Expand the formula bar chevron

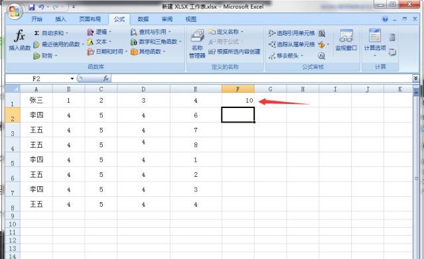pyautogui.click(x=415, y=78)
